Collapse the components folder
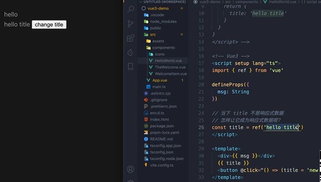Viewport: 321px width, 182px height. [x=163, y=48]
